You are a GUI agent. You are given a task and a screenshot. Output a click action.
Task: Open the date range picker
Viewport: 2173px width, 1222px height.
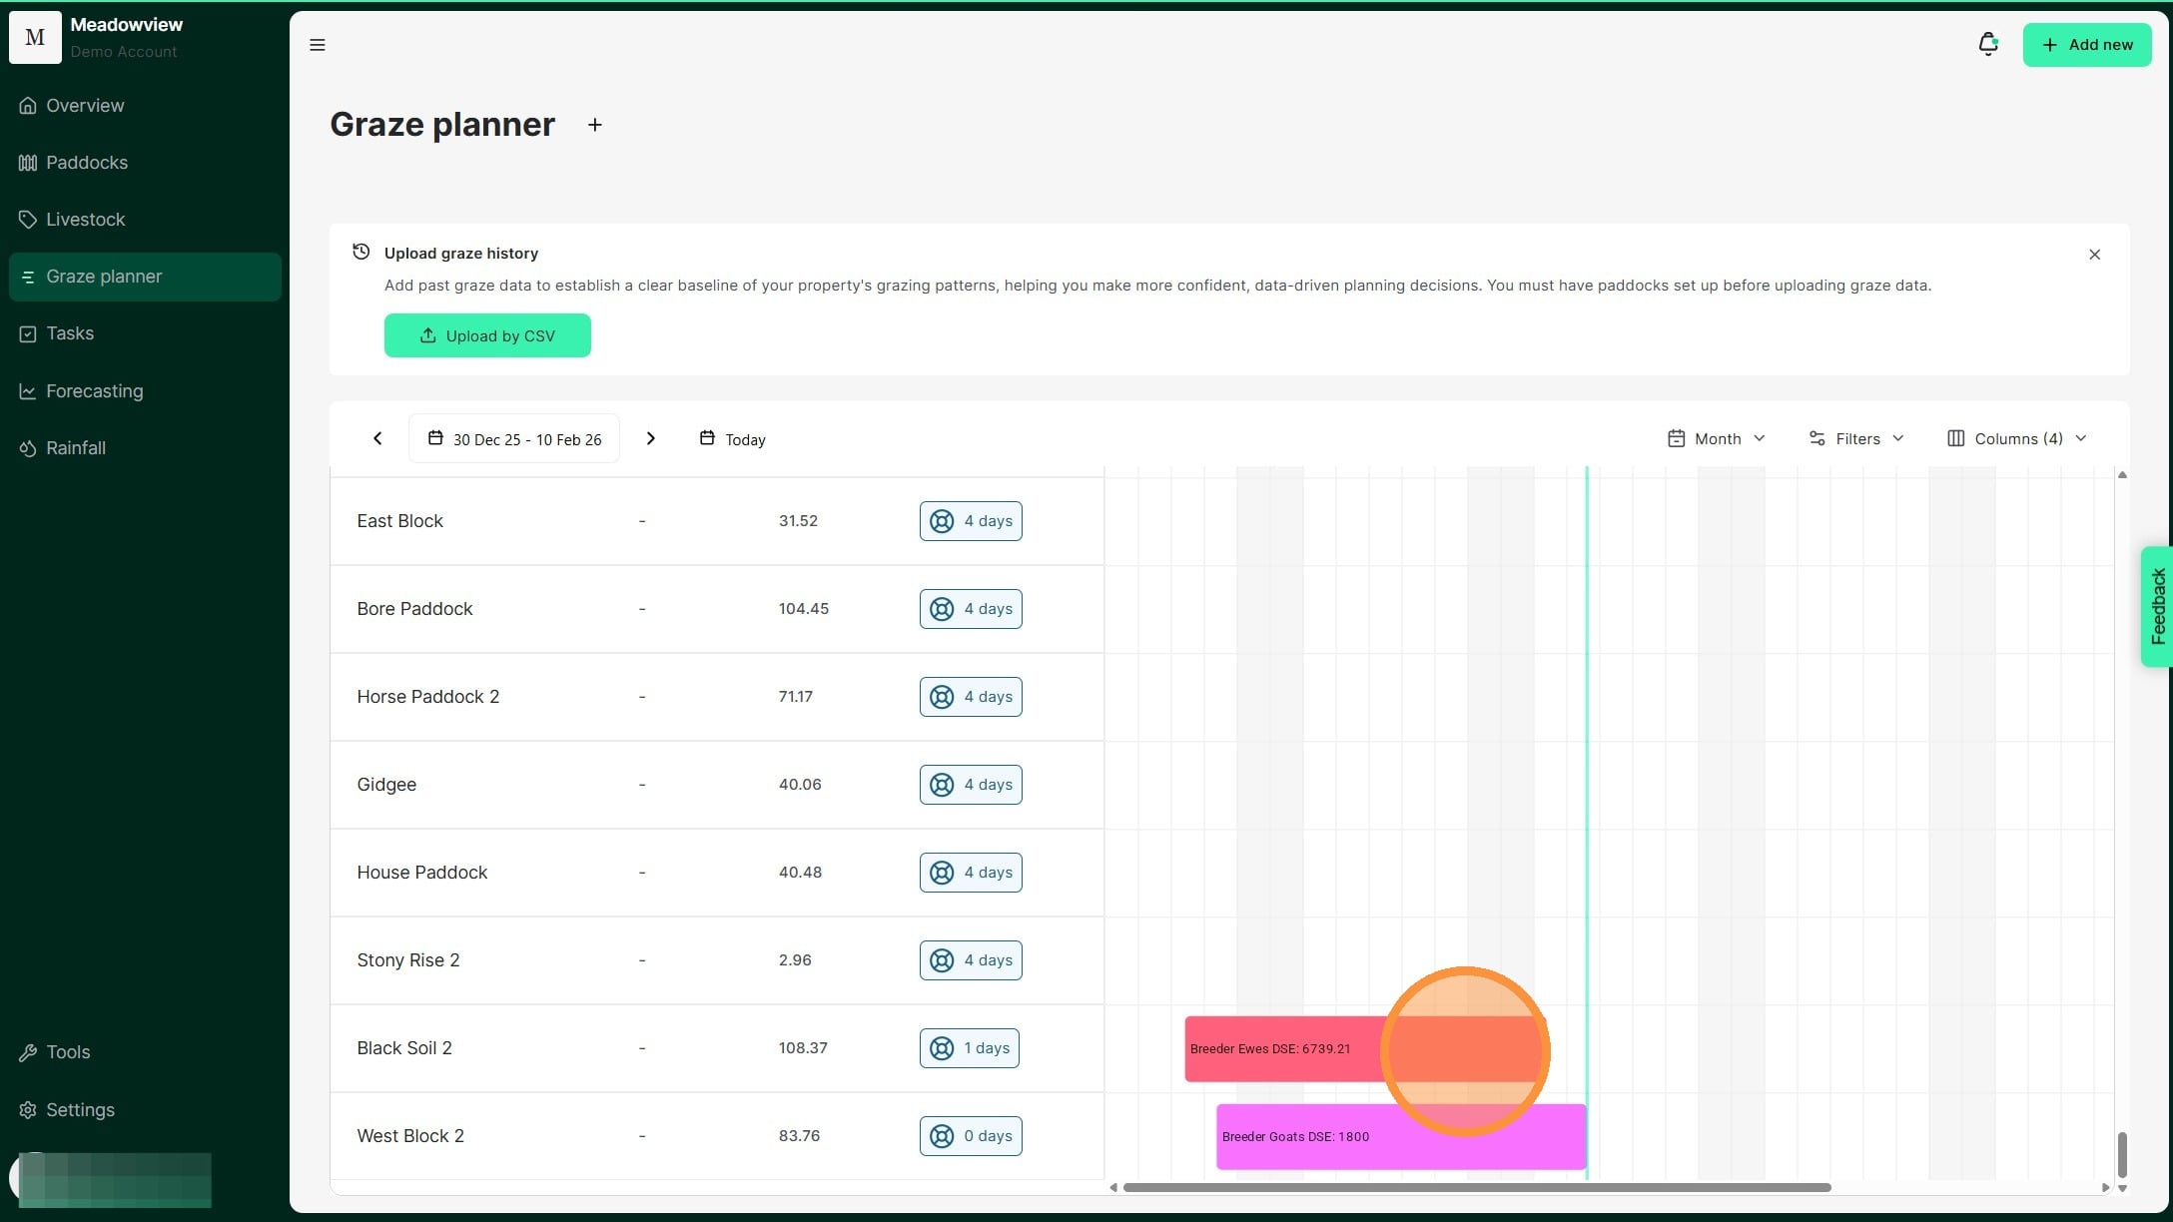tap(514, 439)
